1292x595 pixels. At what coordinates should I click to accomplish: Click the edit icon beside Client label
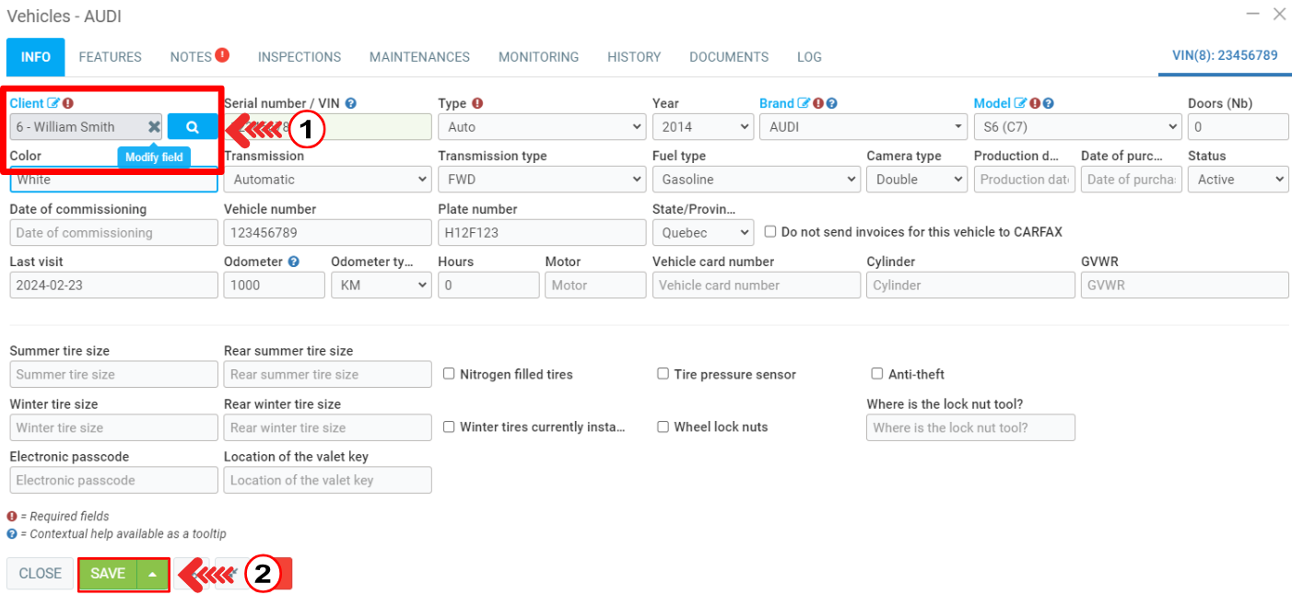pyautogui.click(x=53, y=103)
